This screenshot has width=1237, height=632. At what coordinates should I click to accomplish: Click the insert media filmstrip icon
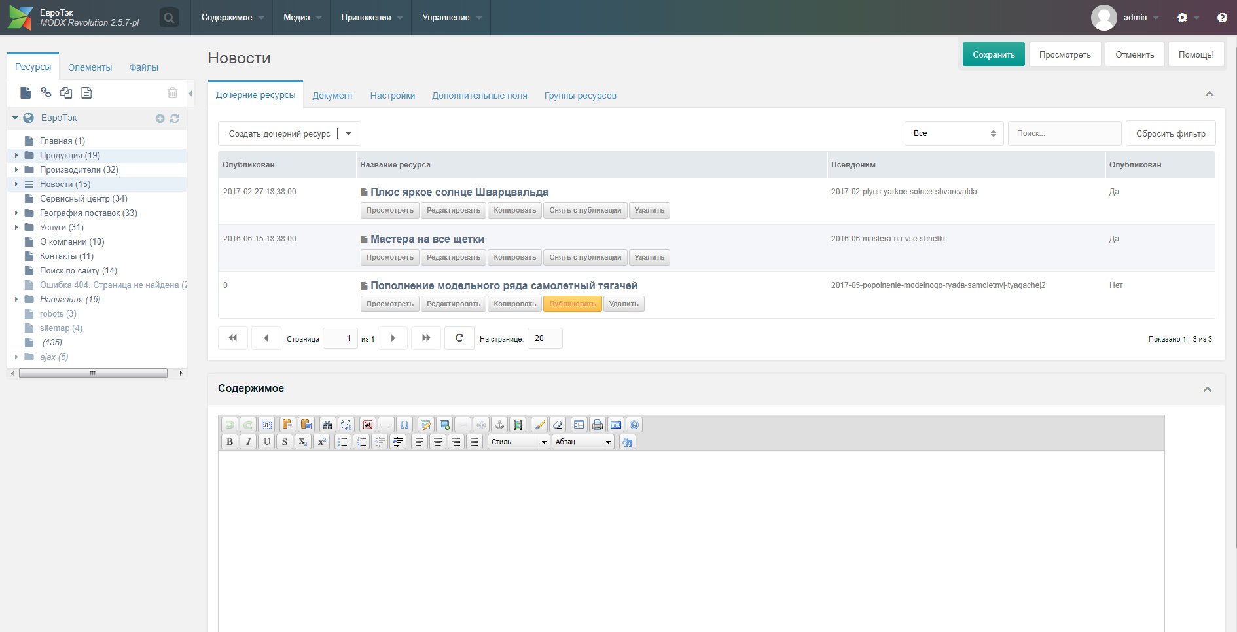tap(518, 425)
